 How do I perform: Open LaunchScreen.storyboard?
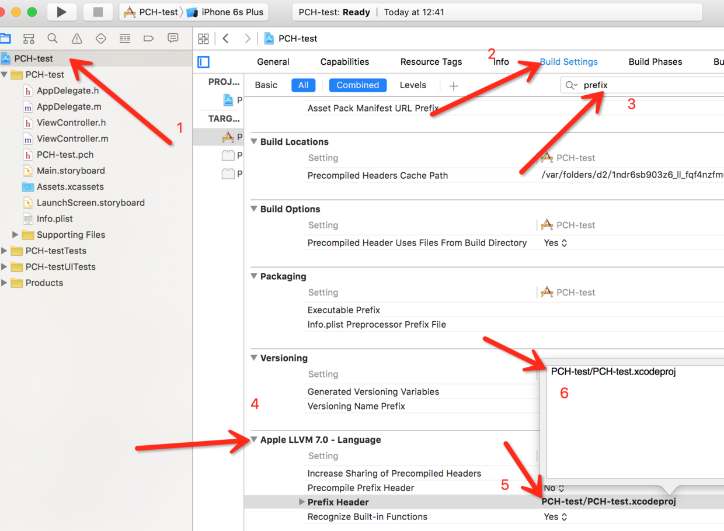(x=90, y=203)
